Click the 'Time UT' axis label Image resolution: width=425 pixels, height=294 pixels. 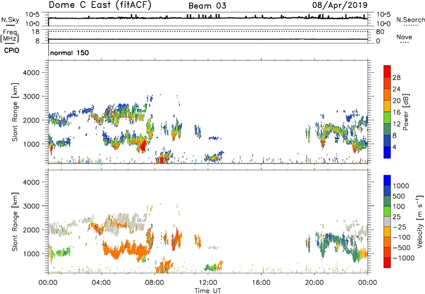tap(208, 290)
